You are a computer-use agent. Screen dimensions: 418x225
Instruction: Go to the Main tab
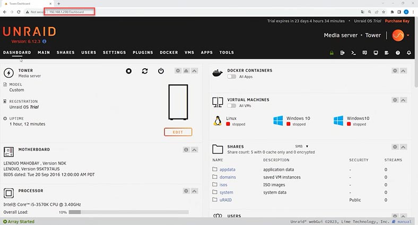pos(43,52)
